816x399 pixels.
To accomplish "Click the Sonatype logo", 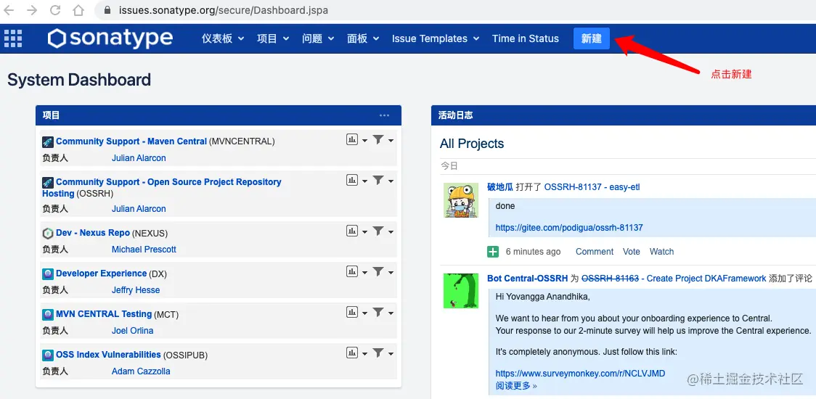I will (110, 38).
